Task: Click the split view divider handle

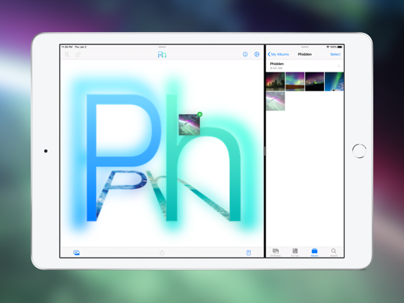Action: pyautogui.click(x=265, y=151)
